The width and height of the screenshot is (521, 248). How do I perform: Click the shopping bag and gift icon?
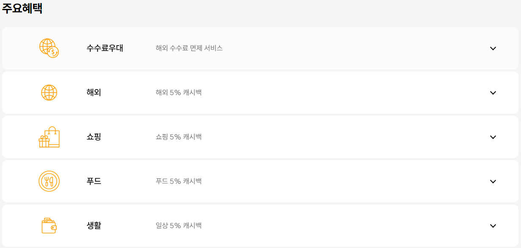coord(50,136)
